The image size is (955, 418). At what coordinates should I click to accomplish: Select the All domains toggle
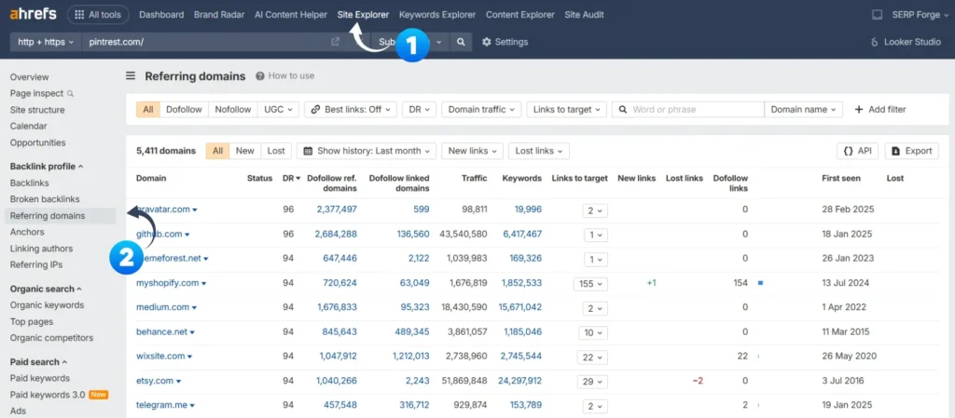(x=217, y=151)
